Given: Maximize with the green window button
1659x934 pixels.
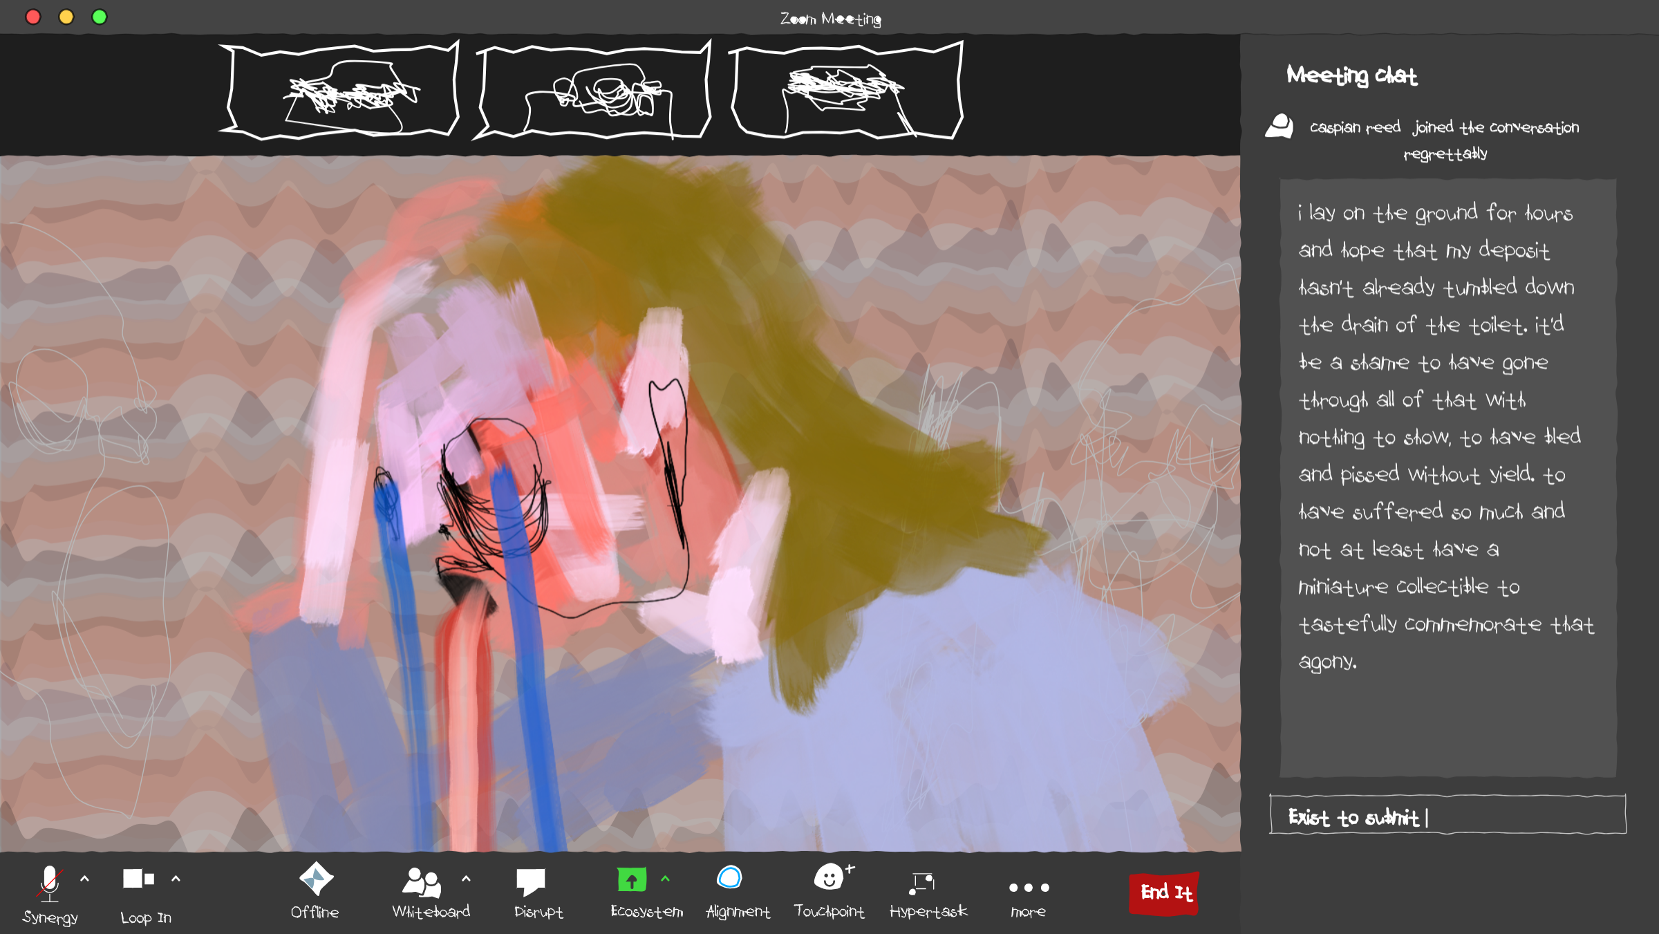Looking at the screenshot, I should pos(99,17).
